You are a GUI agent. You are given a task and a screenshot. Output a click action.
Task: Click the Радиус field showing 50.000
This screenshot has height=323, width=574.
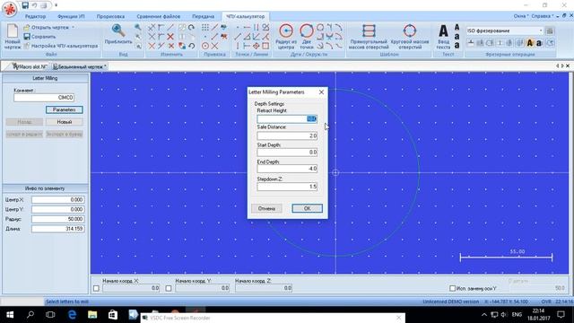(x=57, y=219)
